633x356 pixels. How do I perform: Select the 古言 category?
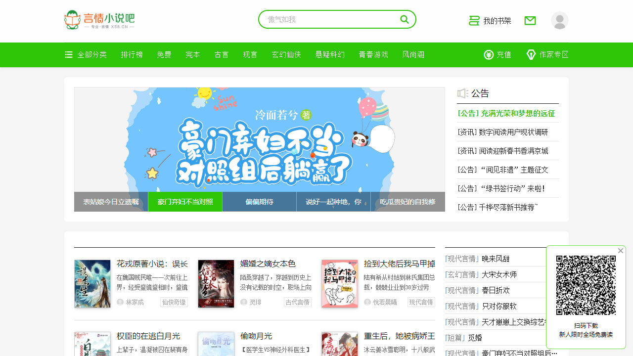[x=222, y=55]
